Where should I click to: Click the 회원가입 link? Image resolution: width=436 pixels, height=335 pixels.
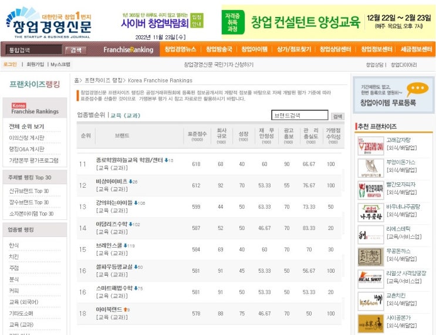[x=35, y=65]
